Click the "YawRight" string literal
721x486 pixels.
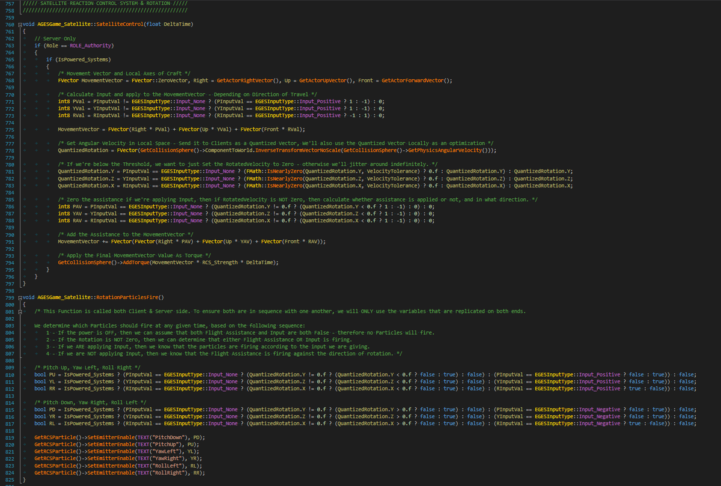[166, 458]
